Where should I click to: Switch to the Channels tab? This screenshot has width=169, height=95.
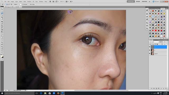point(156,40)
